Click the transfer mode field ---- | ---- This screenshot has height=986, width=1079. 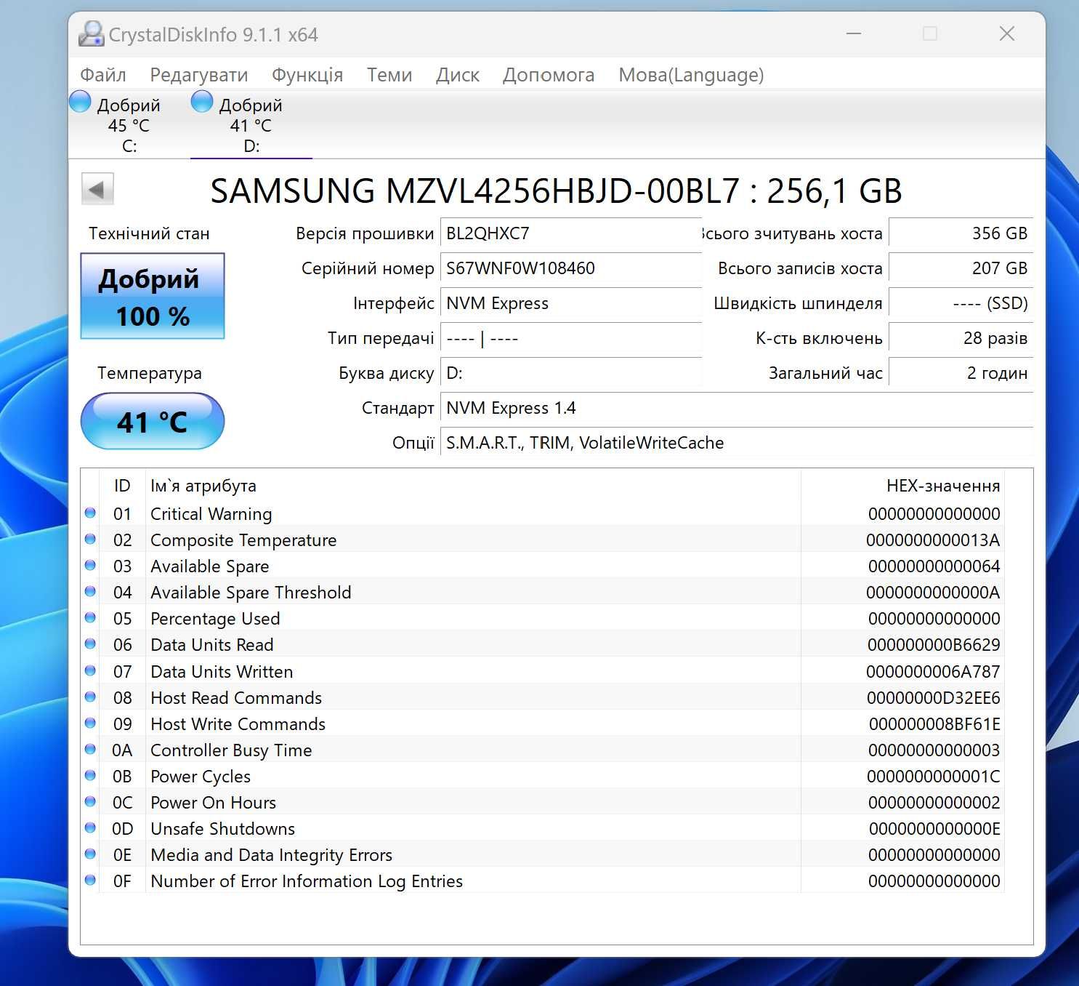[571, 338]
